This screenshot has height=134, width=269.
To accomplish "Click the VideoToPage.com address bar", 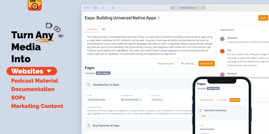I will (x=188, y=8).
